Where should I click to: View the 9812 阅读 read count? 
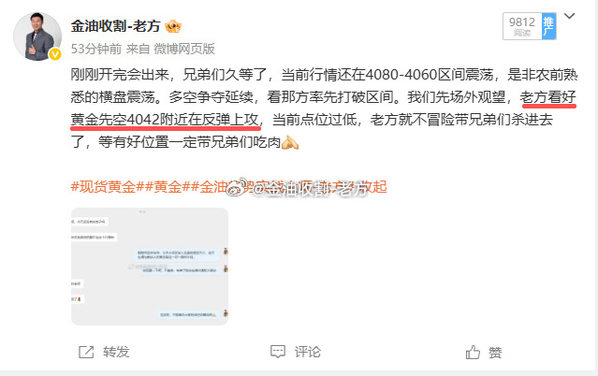tap(522, 26)
